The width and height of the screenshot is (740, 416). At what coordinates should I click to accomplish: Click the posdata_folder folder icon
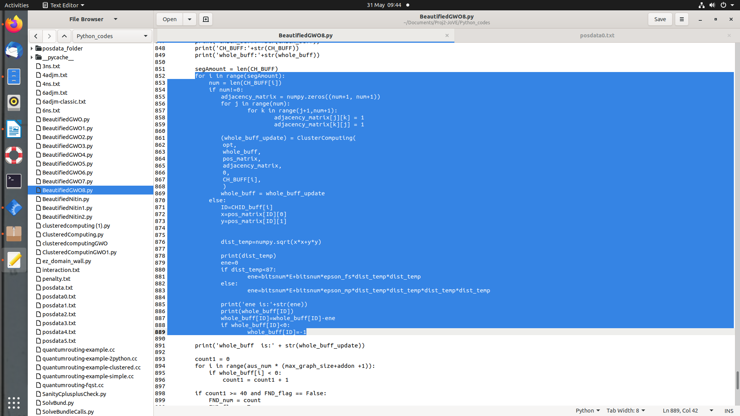(x=39, y=49)
